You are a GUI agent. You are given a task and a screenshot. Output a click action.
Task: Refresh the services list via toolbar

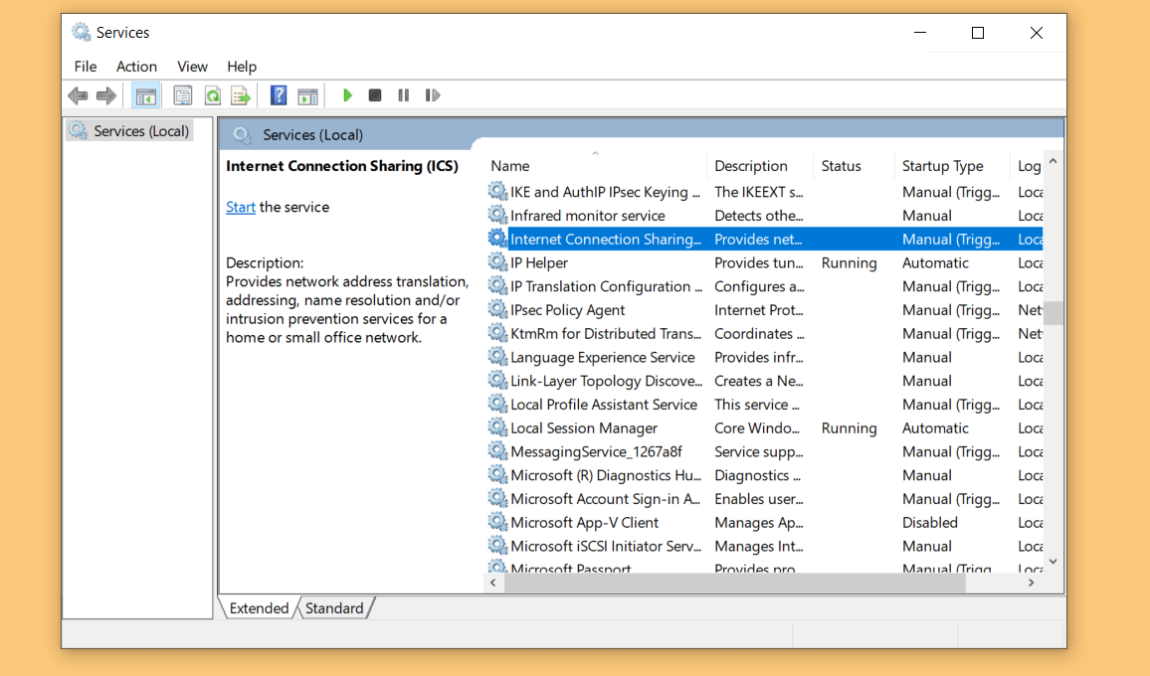tap(212, 95)
